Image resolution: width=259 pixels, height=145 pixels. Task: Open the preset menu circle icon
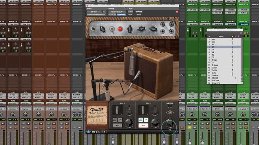[x=125, y=8]
